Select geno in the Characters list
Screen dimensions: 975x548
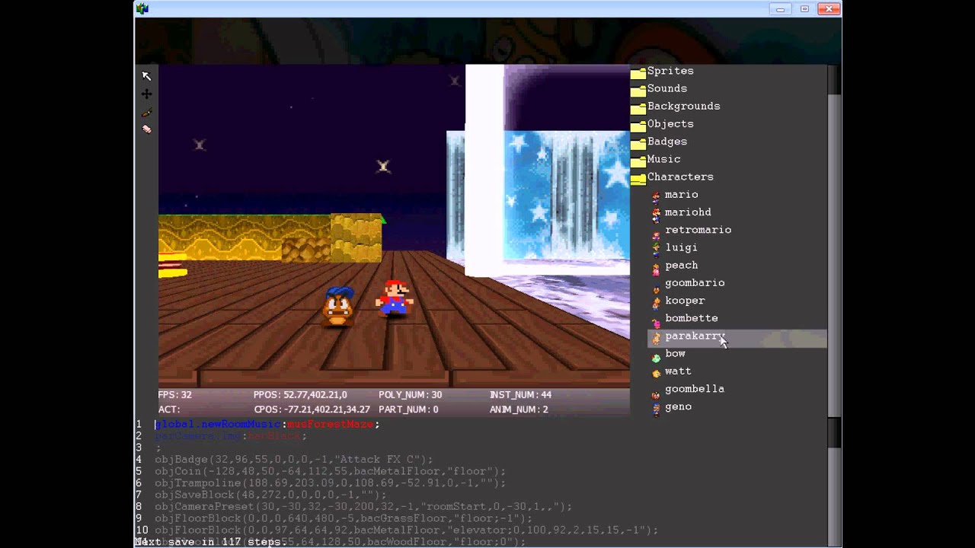tap(678, 406)
